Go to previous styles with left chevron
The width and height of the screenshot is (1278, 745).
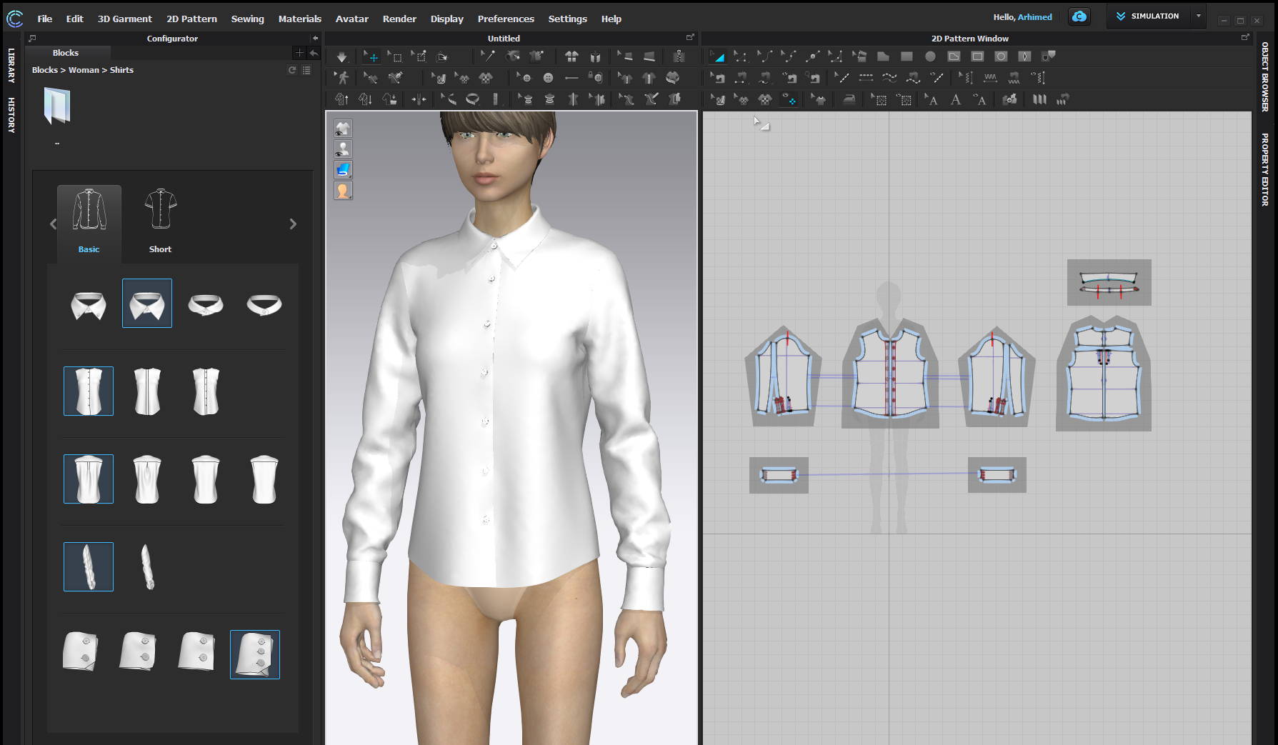tap(53, 224)
